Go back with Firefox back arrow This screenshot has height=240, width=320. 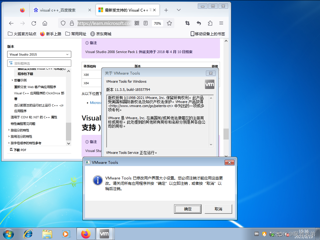(11, 23)
